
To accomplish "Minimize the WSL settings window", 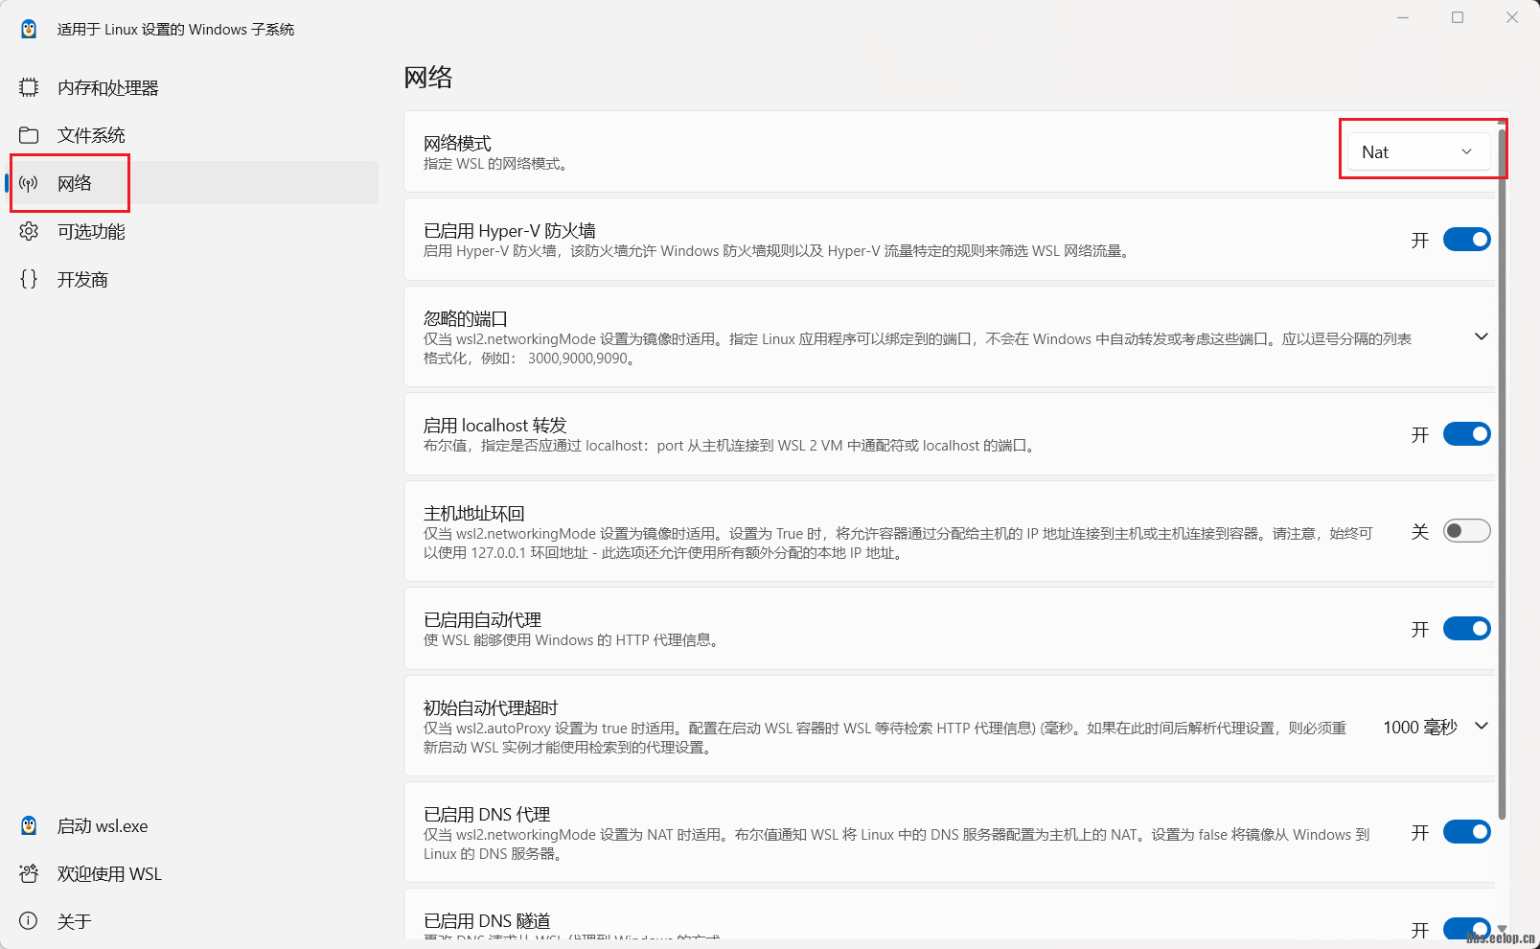I will click(x=1403, y=17).
